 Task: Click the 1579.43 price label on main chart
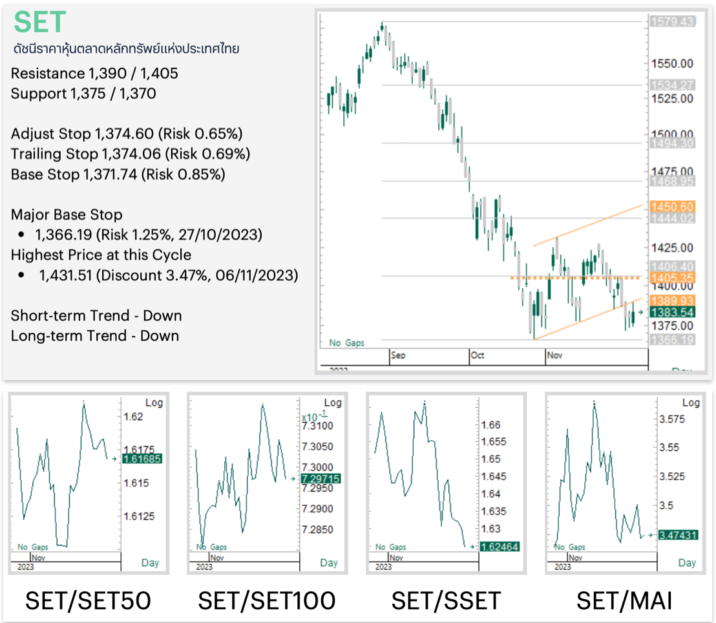672,21
